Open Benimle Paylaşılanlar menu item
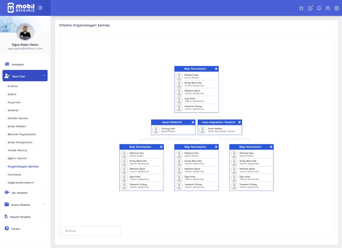Image resolution: width=342 pixels, height=248 pixels. 22,134
